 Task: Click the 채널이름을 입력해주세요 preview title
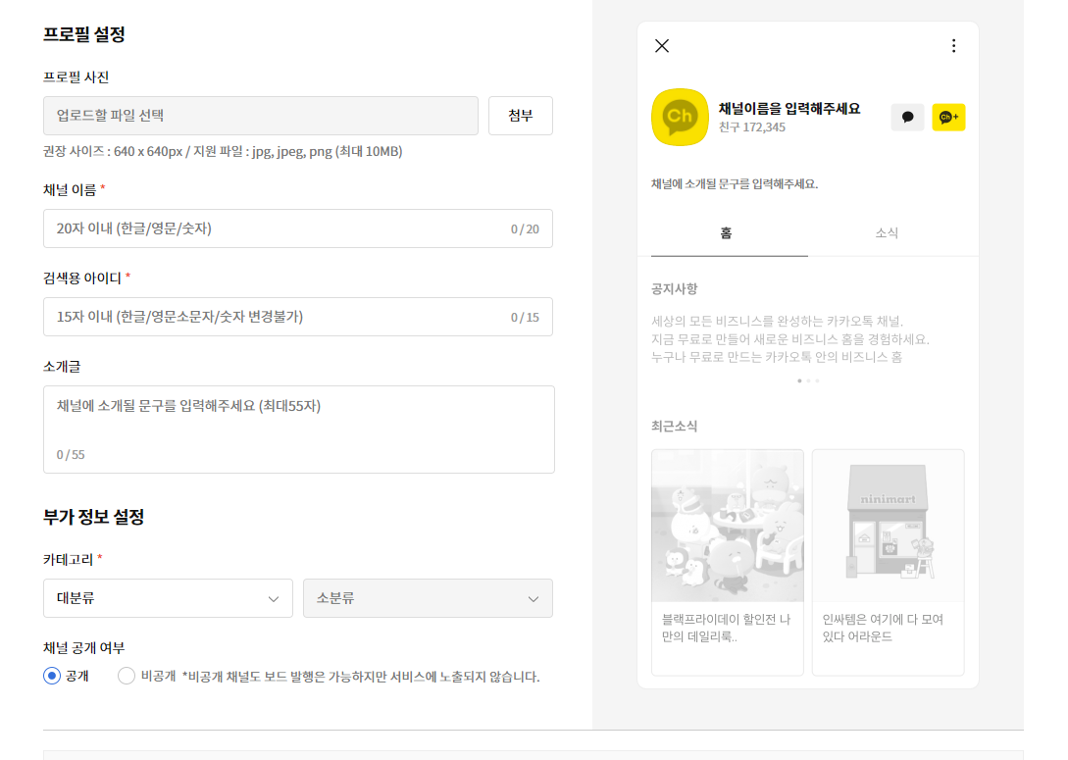pos(789,108)
